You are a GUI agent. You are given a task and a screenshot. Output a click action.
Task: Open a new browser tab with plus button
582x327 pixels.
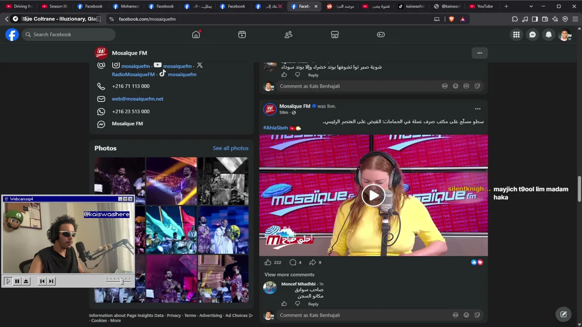(x=506, y=6)
